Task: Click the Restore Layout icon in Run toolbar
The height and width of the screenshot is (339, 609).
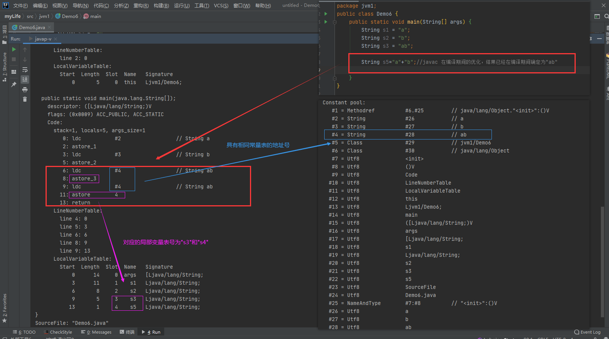Action: click(14, 72)
